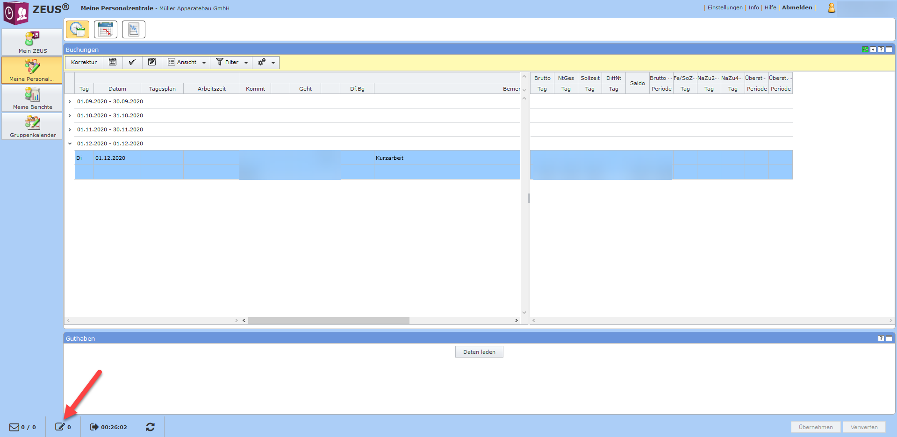
Task: Open Meine Berichte in the sidebar
Action: pyautogui.click(x=32, y=99)
